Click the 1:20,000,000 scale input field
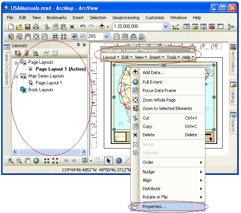 (x=138, y=27)
